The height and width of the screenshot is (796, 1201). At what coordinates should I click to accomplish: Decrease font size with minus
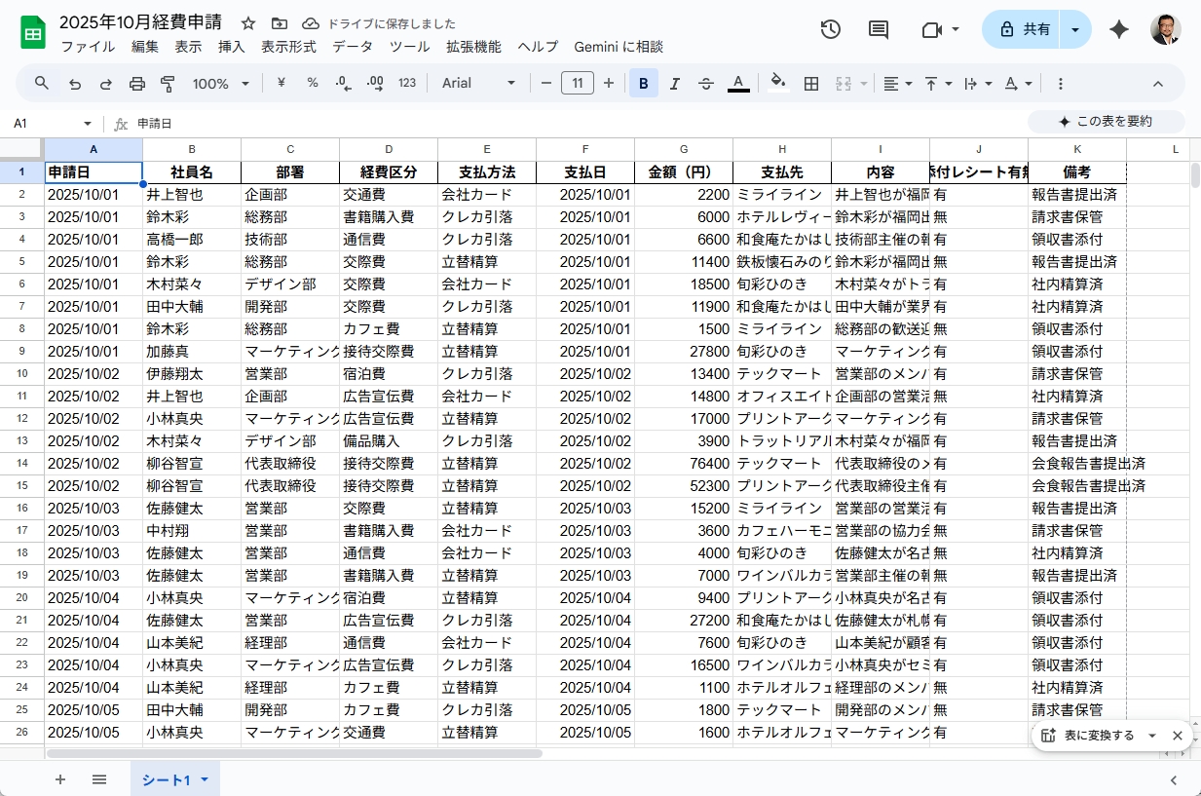[x=546, y=84]
